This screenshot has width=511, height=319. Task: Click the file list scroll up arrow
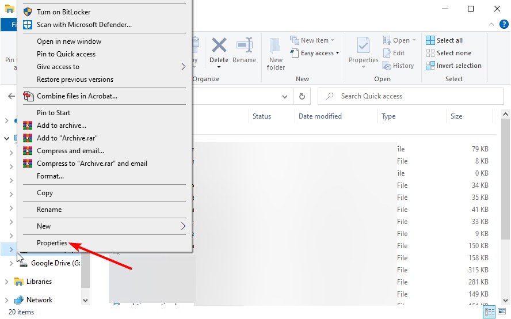pyautogui.click(x=505, y=114)
